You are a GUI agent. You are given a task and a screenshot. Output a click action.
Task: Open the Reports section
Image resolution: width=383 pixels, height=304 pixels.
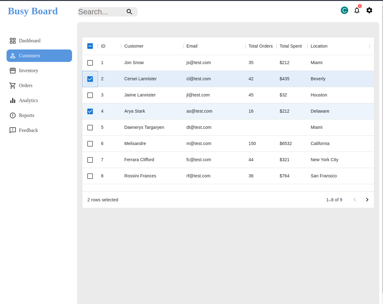26,115
